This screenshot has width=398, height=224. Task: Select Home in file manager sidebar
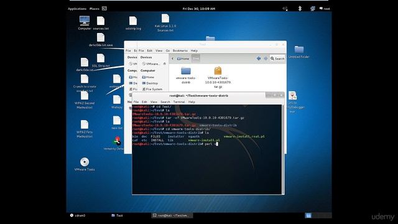pyautogui.click(x=148, y=77)
